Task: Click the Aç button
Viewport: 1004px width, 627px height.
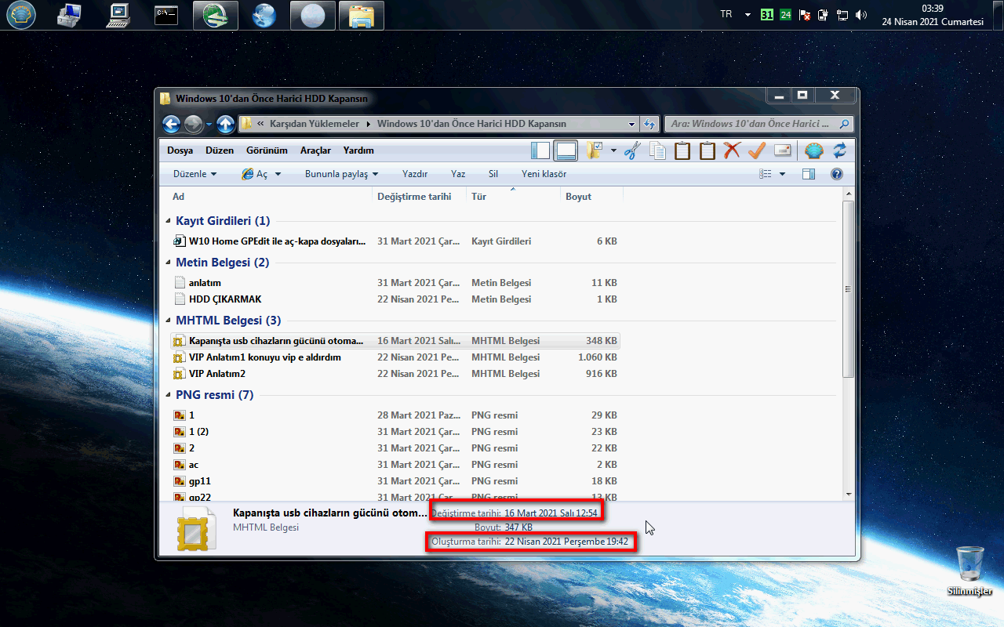Action: click(x=255, y=174)
